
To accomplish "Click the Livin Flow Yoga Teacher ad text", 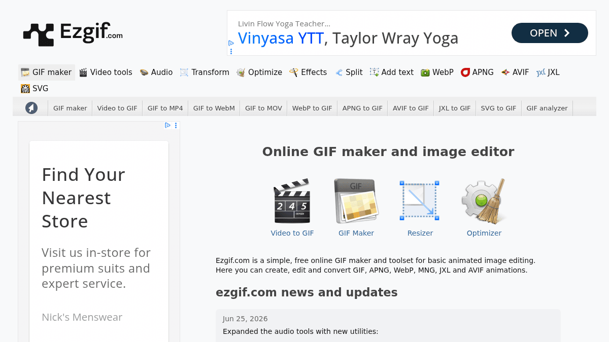I will click(x=284, y=24).
